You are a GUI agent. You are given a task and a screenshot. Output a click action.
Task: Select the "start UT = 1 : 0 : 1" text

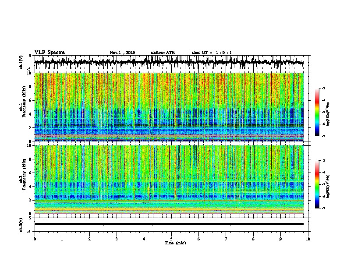(212, 53)
